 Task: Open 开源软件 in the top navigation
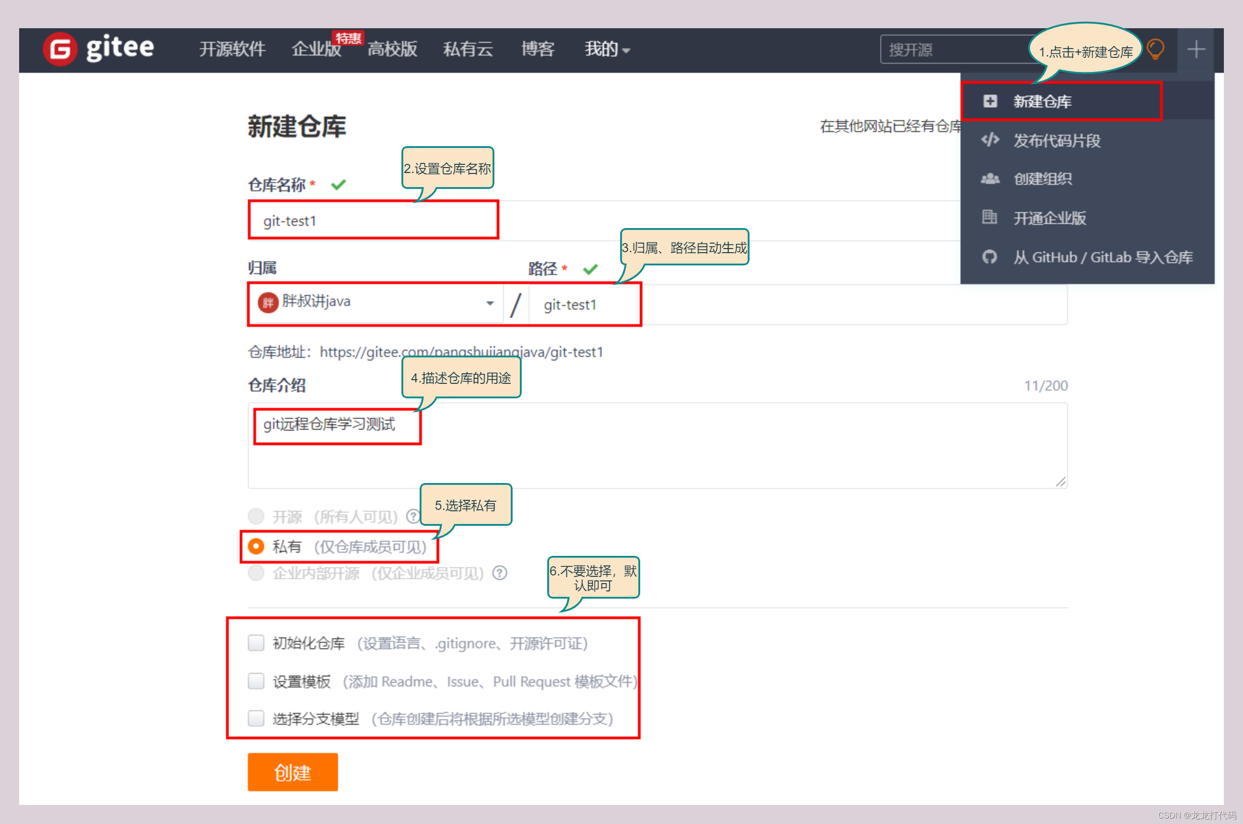[x=232, y=50]
